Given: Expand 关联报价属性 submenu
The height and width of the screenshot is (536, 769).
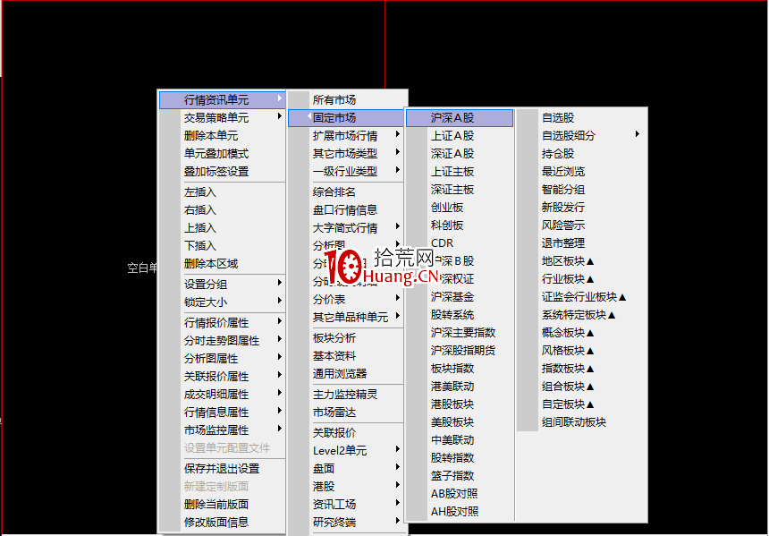Looking at the screenshot, I should pos(222,377).
